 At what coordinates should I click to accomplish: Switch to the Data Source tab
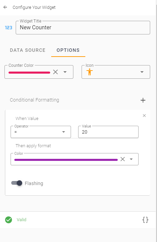click(28, 50)
